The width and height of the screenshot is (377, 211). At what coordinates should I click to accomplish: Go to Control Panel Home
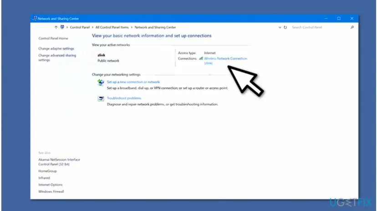[x=53, y=38]
